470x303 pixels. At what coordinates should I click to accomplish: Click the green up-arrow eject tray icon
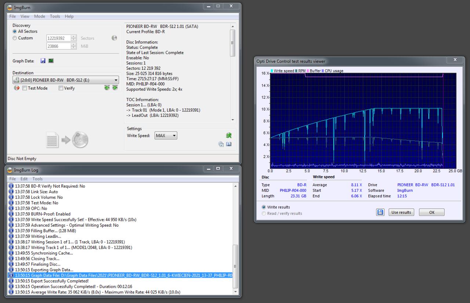[x=107, y=88]
